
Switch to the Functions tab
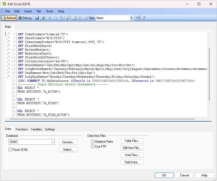pos(22,129)
